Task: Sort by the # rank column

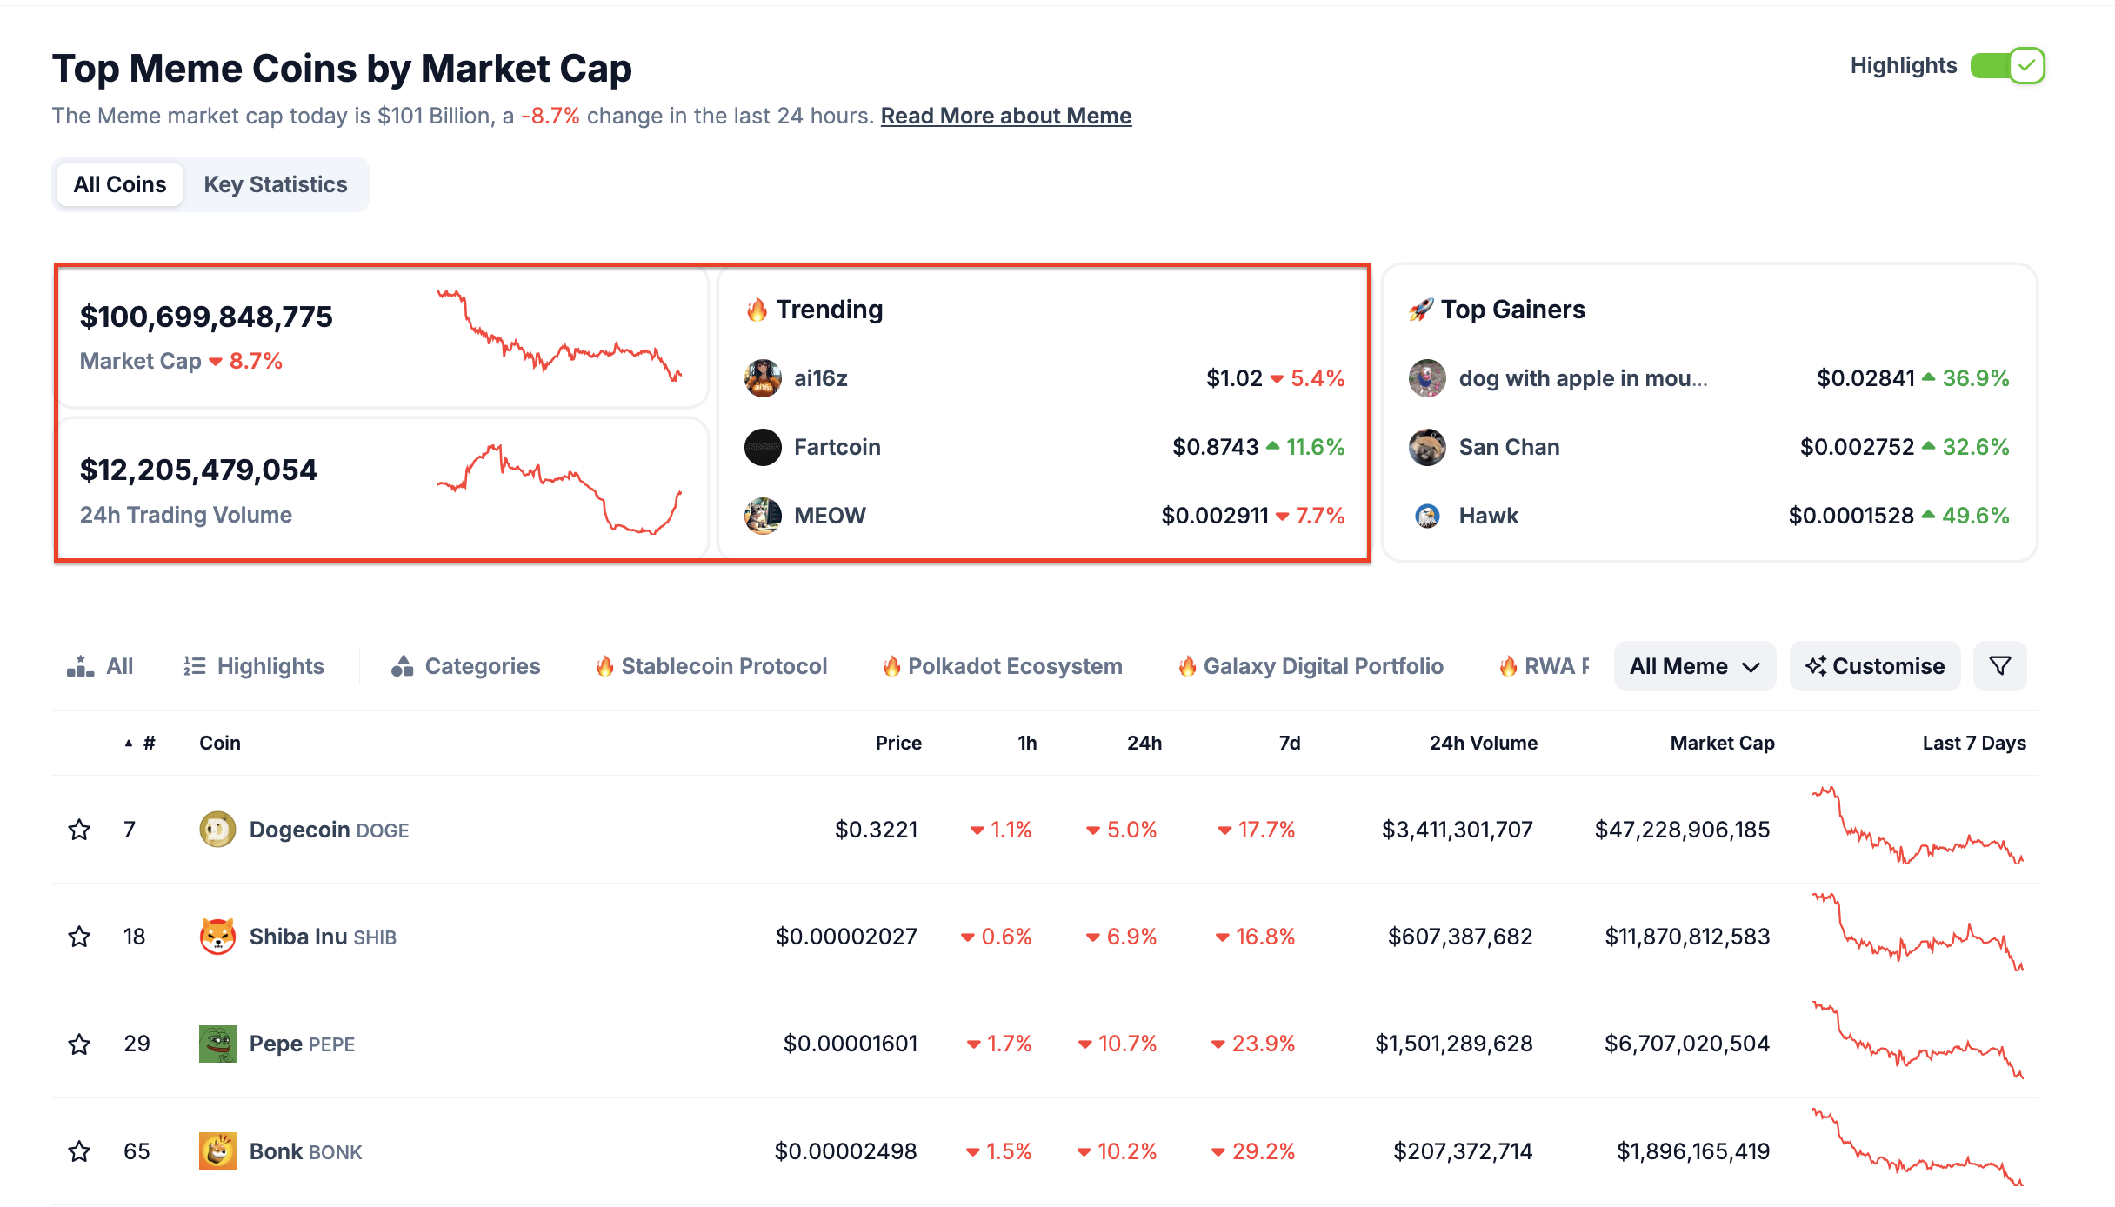Action: click(148, 744)
